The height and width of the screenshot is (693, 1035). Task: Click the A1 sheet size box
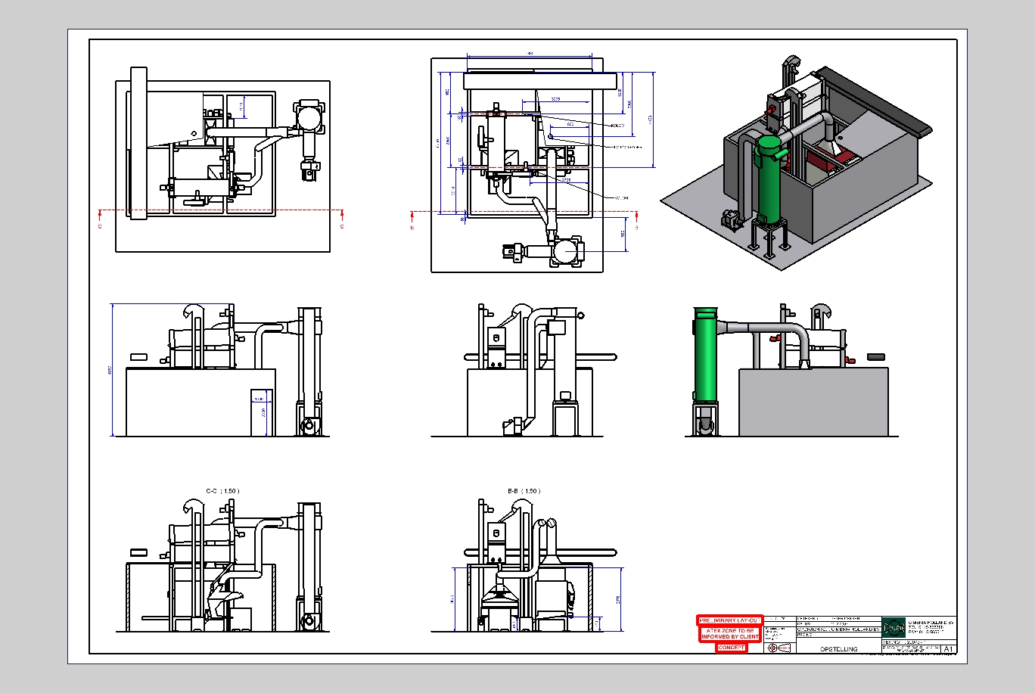[949, 649]
